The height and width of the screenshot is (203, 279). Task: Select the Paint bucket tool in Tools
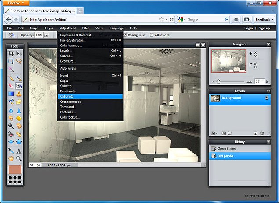tap(19, 86)
